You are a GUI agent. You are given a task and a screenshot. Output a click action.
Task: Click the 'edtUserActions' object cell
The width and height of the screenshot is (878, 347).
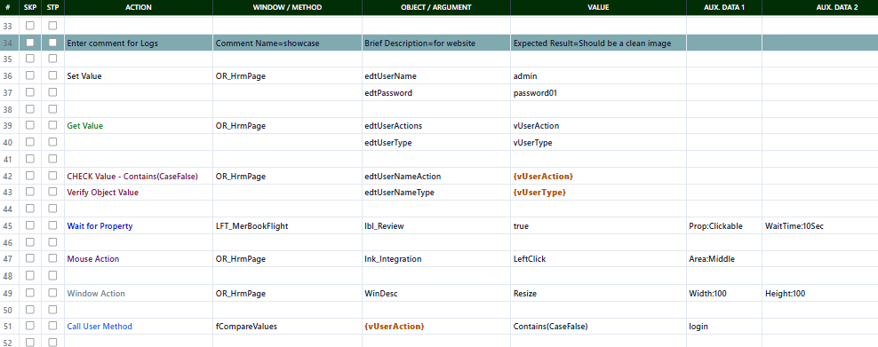pyautogui.click(x=436, y=126)
